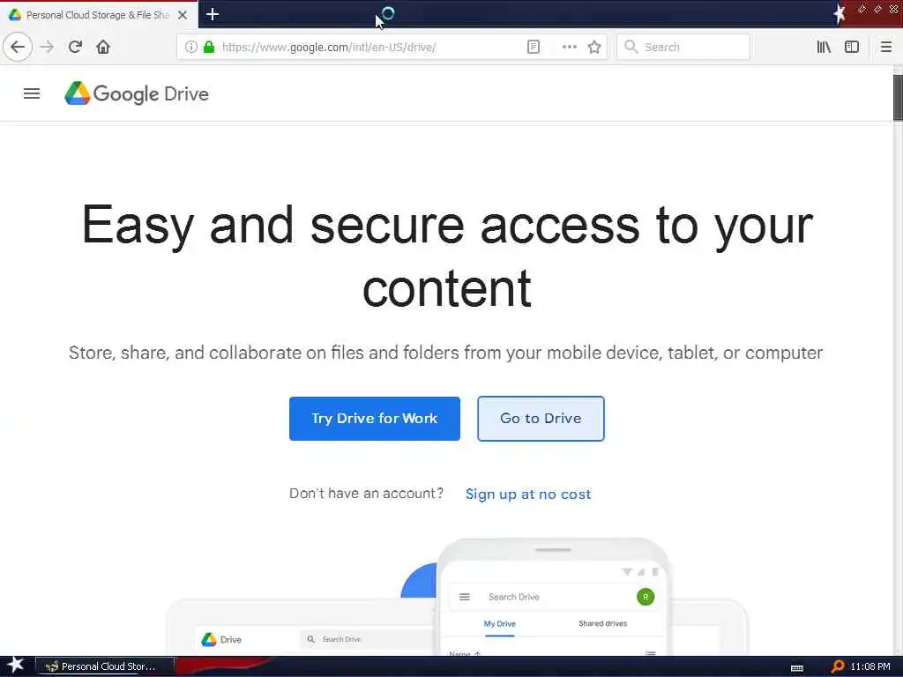Click the phone mockup illustration
The image size is (903, 677).
pyautogui.click(x=553, y=598)
